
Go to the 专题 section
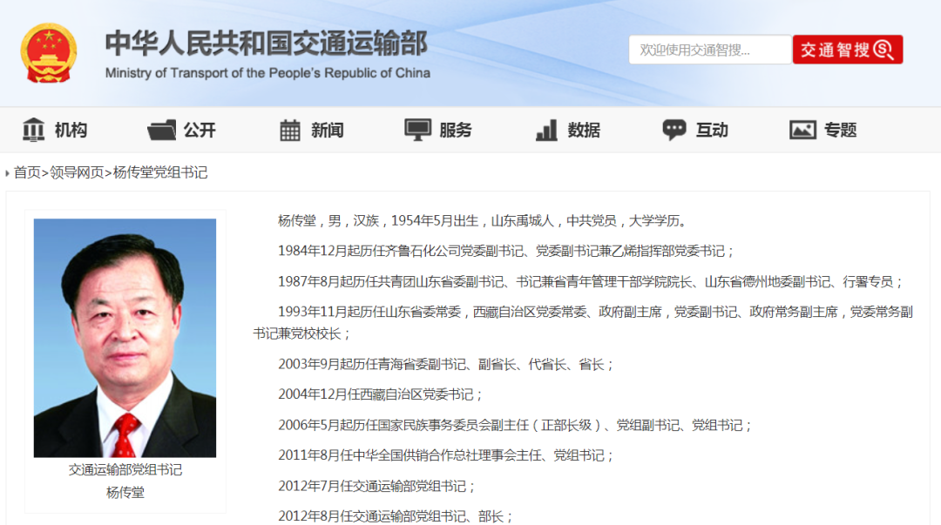coord(841,130)
